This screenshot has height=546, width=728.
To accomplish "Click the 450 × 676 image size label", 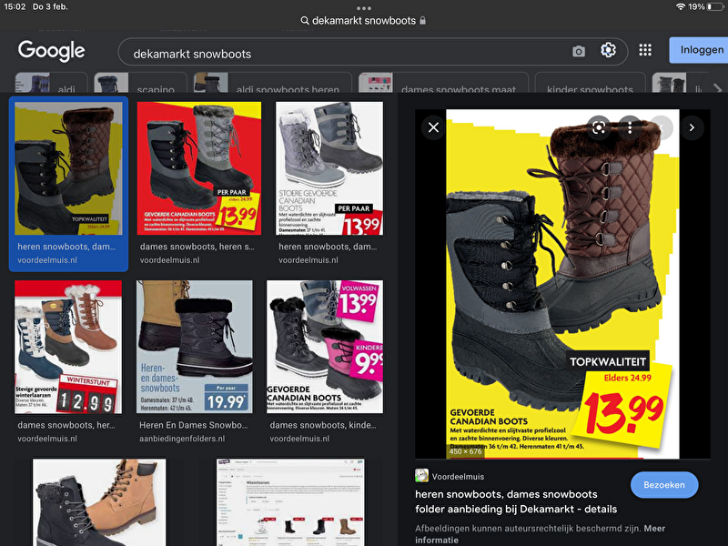I will tap(466, 451).
